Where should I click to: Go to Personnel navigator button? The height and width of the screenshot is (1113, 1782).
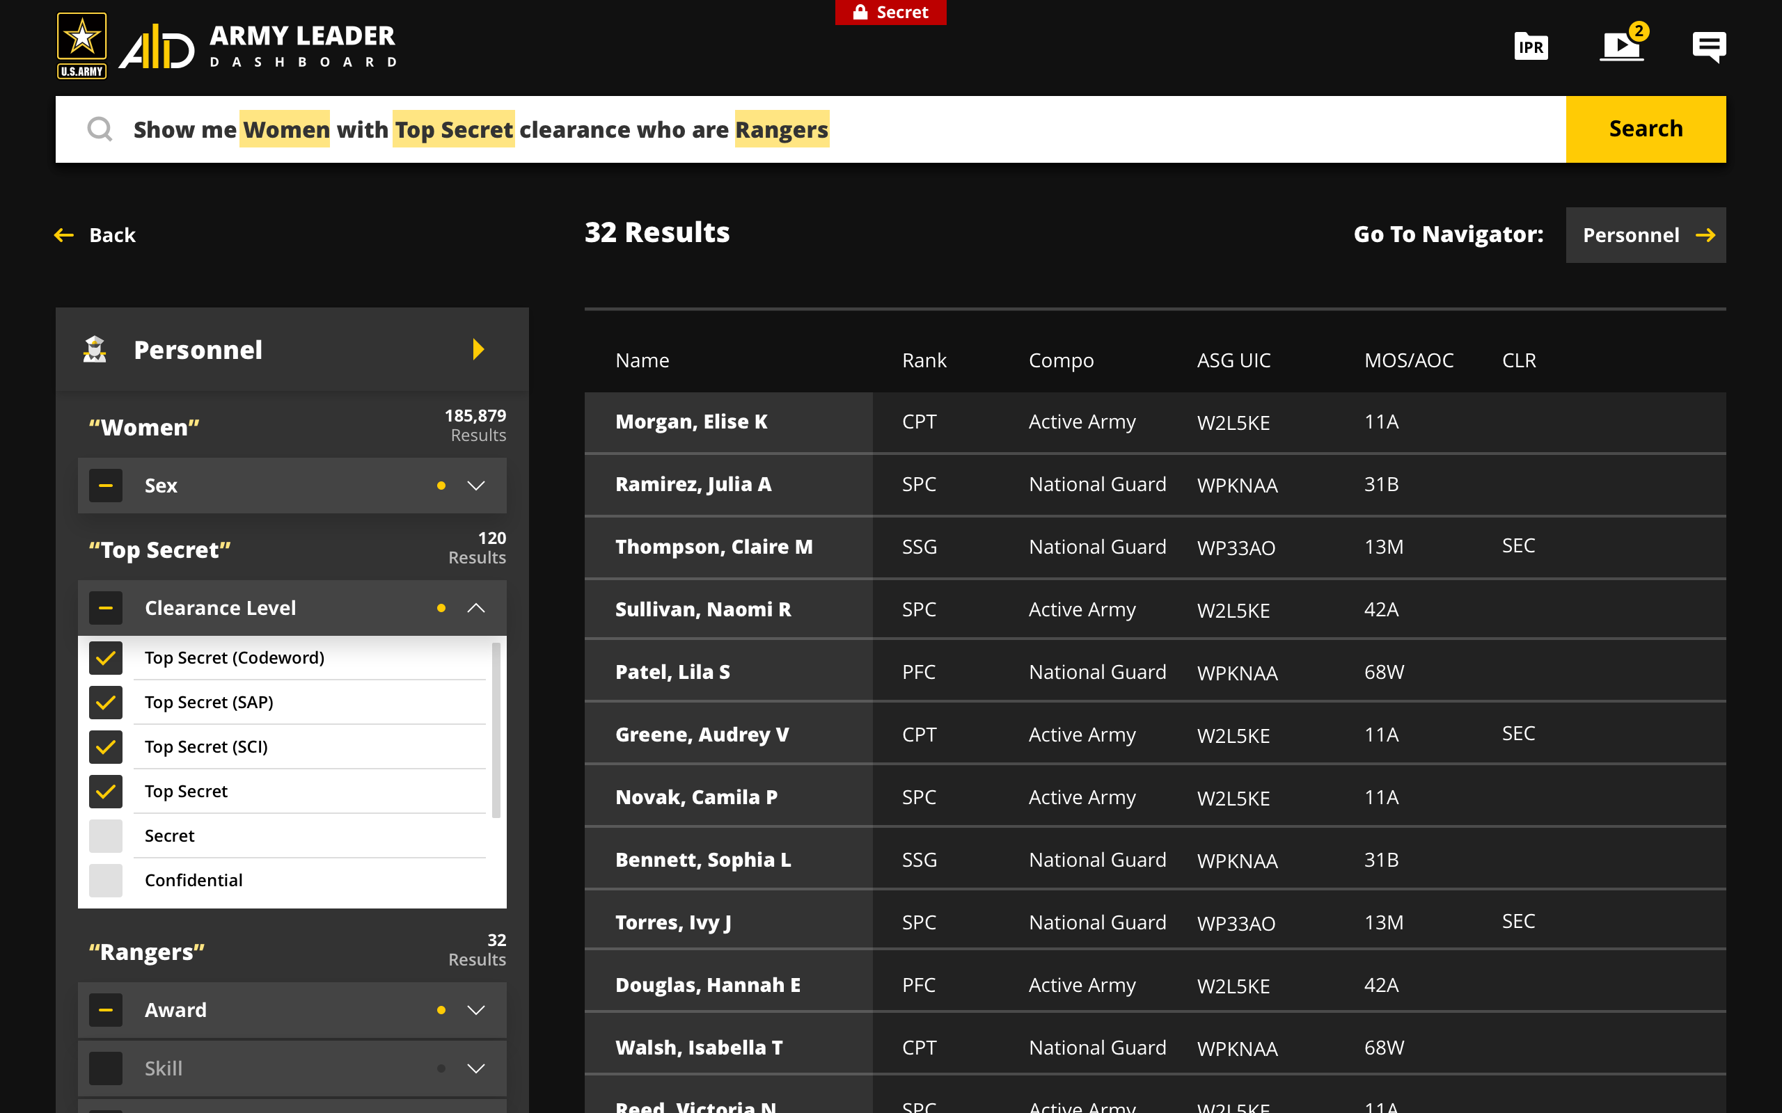point(1645,235)
